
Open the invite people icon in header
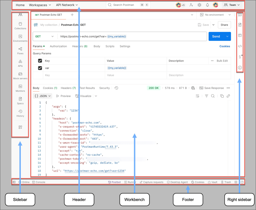(191, 5)
